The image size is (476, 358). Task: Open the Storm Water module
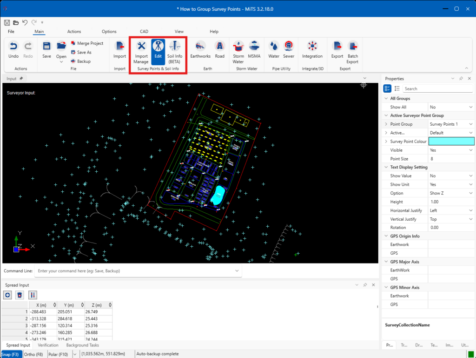tap(238, 52)
